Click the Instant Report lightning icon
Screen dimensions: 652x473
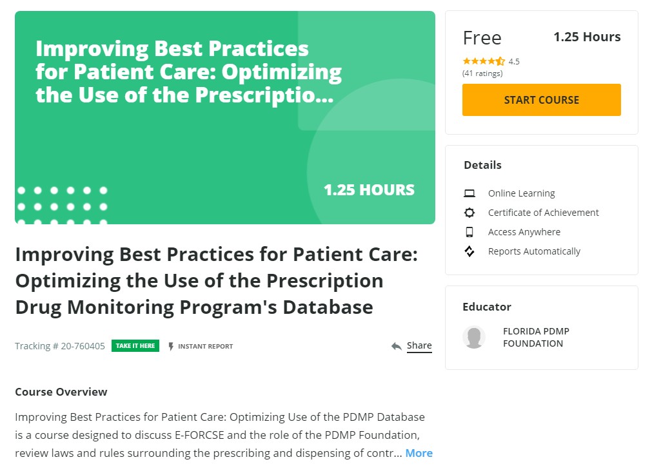[171, 346]
